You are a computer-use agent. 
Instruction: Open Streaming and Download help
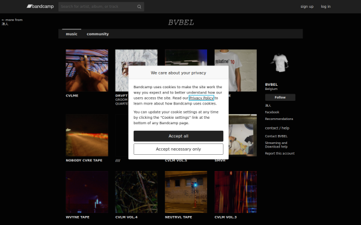[x=276, y=145]
